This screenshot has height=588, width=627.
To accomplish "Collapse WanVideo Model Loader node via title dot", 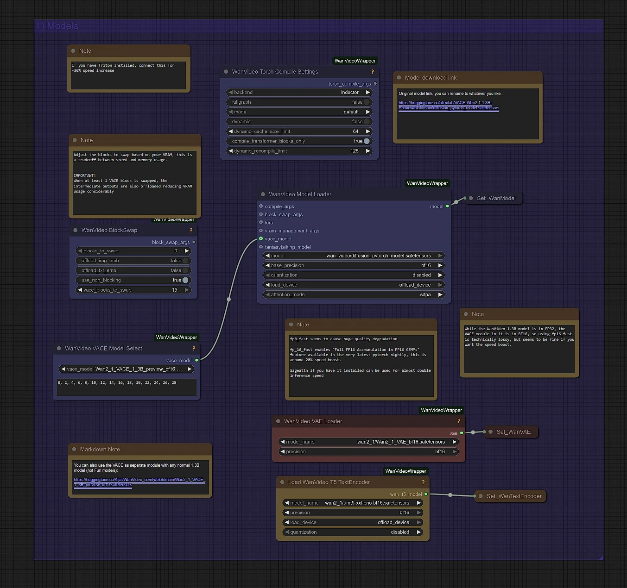I will pos(263,194).
